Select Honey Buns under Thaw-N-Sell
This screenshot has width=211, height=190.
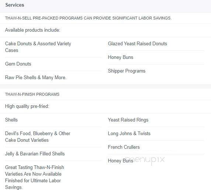(120, 57)
